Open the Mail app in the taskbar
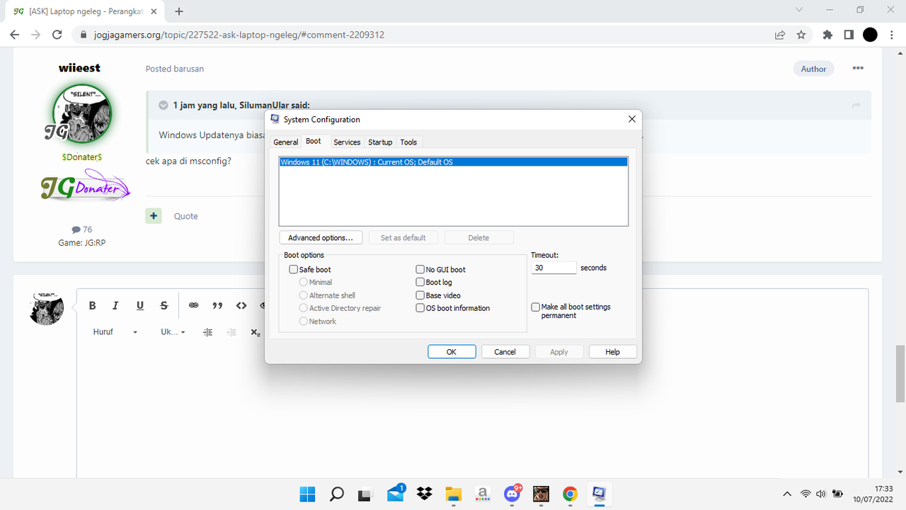The height and width of the screenshot is (510, 906). [395, 494]
